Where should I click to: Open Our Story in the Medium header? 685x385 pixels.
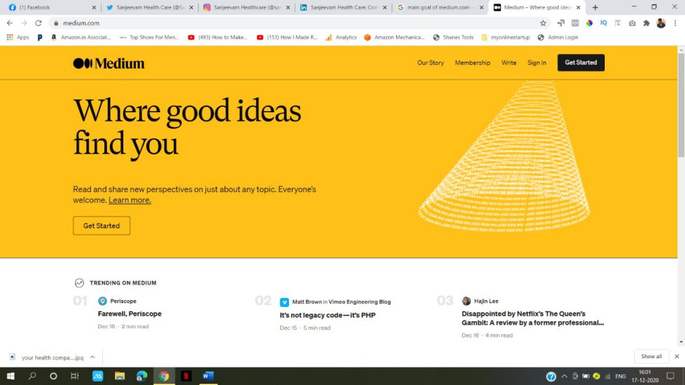(430, 63)
